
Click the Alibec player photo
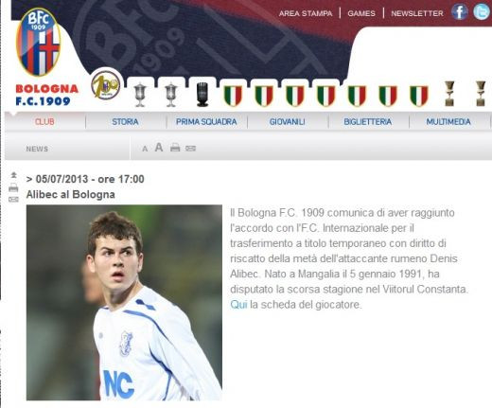pos(124,303)
